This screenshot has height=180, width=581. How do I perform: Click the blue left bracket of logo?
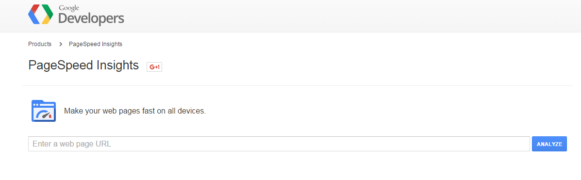pos(33,16)
